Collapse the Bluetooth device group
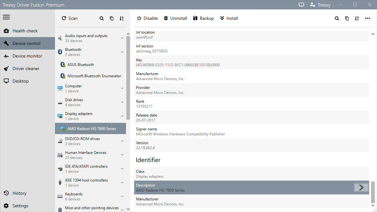377x212 pixels. [x=122, y=52]
